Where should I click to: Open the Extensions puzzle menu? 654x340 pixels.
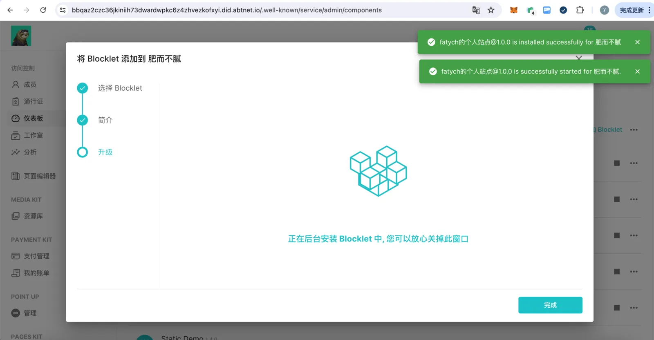580,10
